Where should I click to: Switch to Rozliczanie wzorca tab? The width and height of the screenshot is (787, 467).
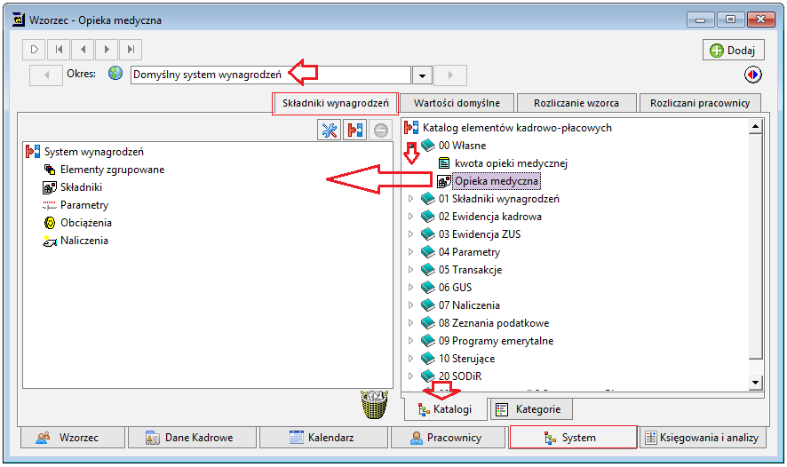coord(576,103)
